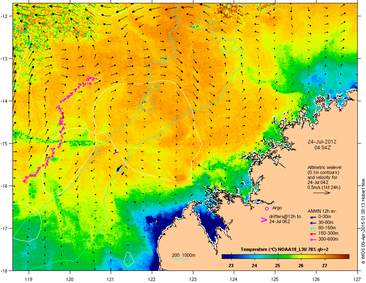Viewport: 366px width, 283px height.
Task: Click longitude axis label 125
Action: tap(275, 279)
